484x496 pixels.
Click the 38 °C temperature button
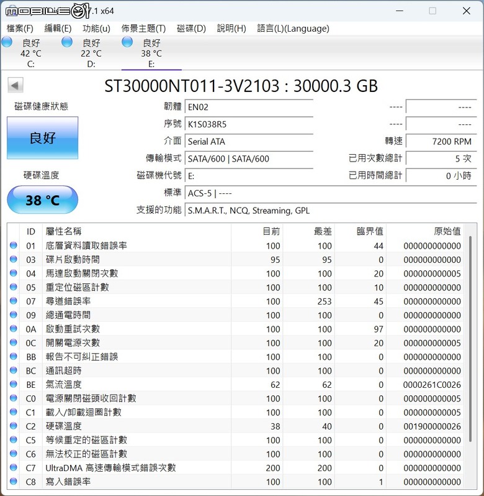(43, 200)
